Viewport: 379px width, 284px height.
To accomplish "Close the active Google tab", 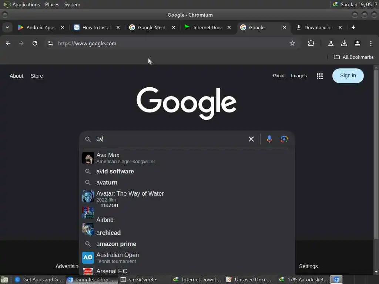I will pos(285,27).
